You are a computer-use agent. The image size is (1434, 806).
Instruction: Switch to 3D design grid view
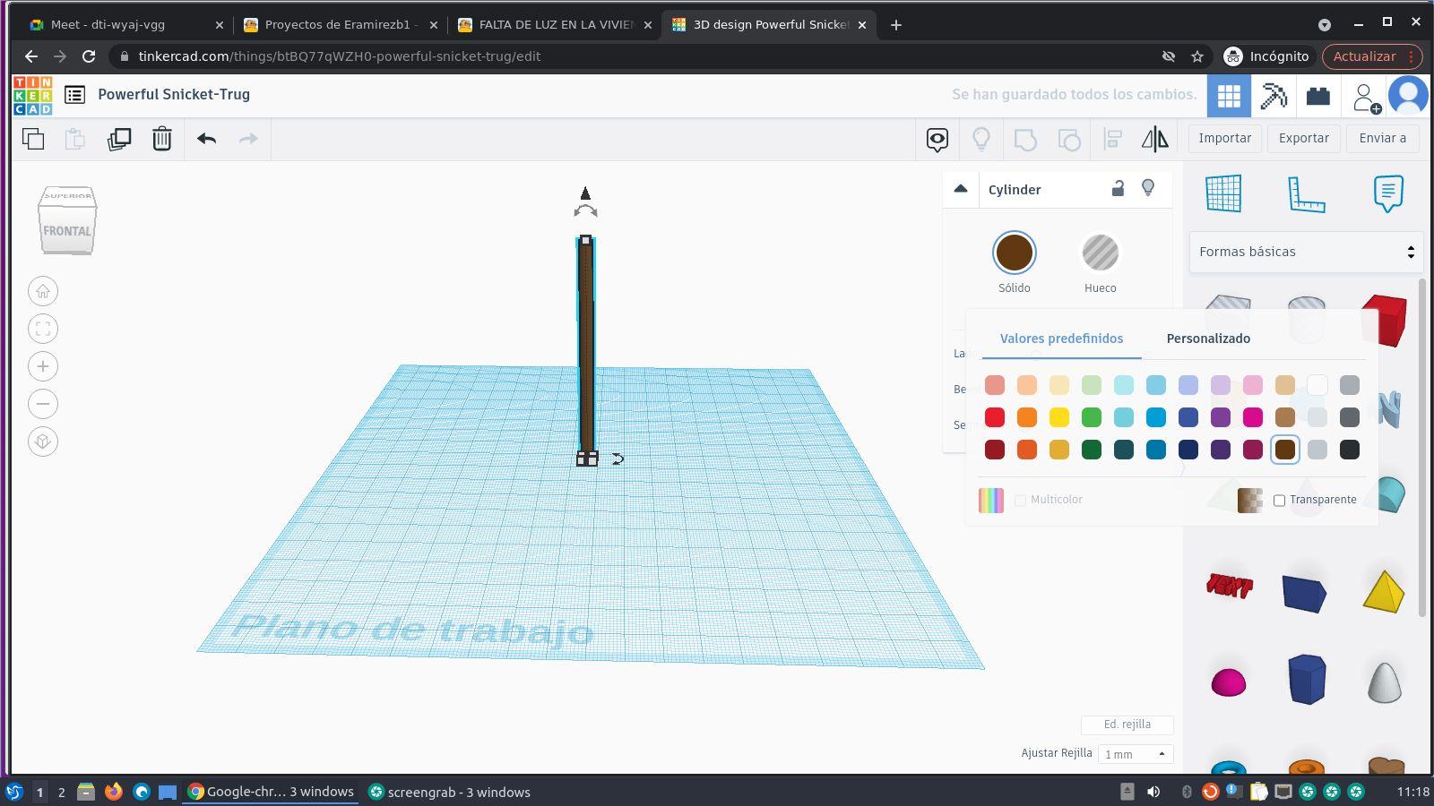click(1229, 96)
